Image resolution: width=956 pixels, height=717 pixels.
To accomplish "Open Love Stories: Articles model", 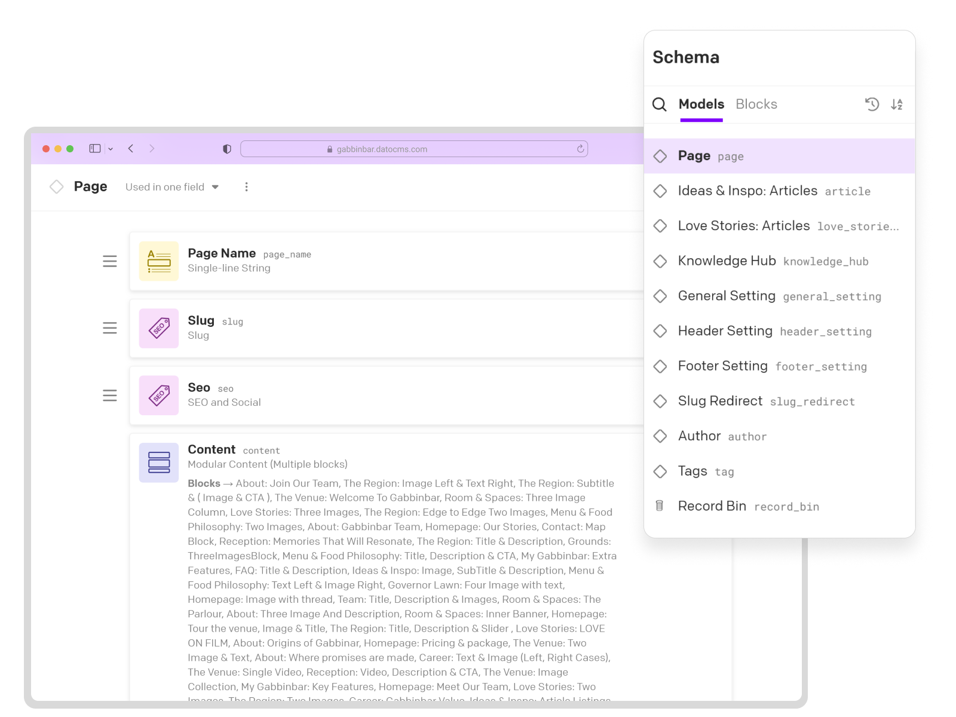I will 780,226.
